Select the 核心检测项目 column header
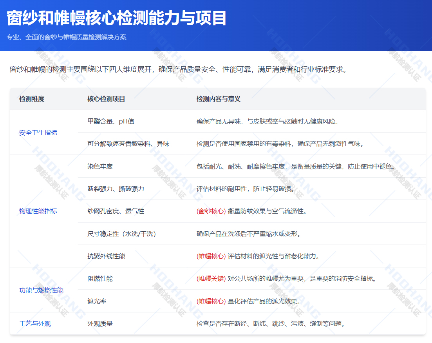Screen dimensions: 432x343 click(x=106, y=99)
